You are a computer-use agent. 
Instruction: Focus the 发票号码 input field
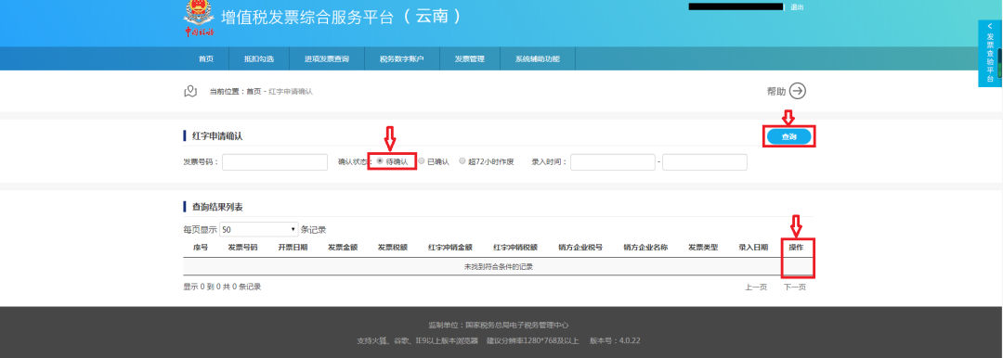tap(275, 162)
